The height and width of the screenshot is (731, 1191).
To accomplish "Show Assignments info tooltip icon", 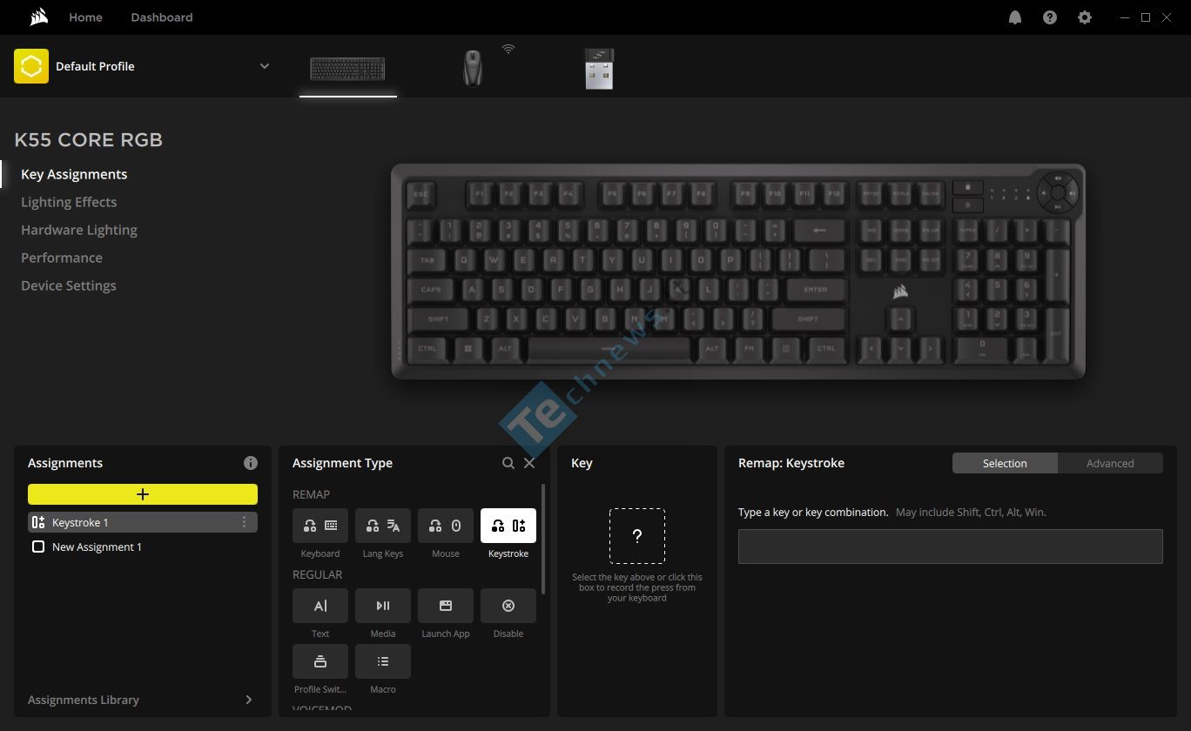I will pos(251,463).
